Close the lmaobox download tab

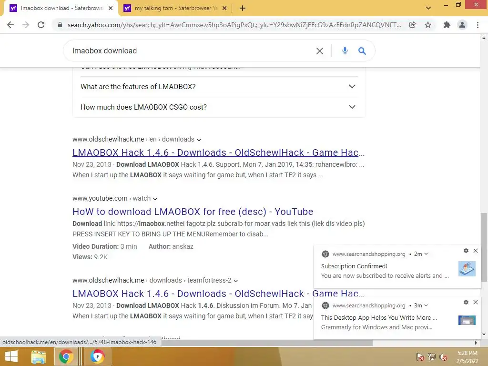pyautogui.click(x=111, y=8)
